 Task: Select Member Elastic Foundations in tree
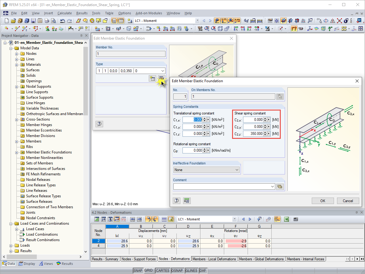pyautogui.click(x=49, y=152)
